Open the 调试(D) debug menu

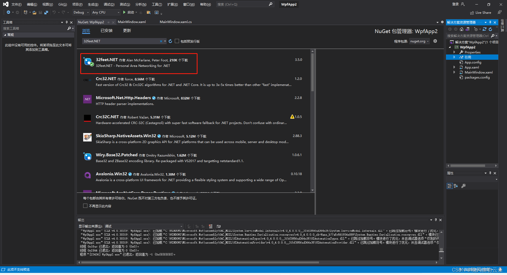coord(109,4)
